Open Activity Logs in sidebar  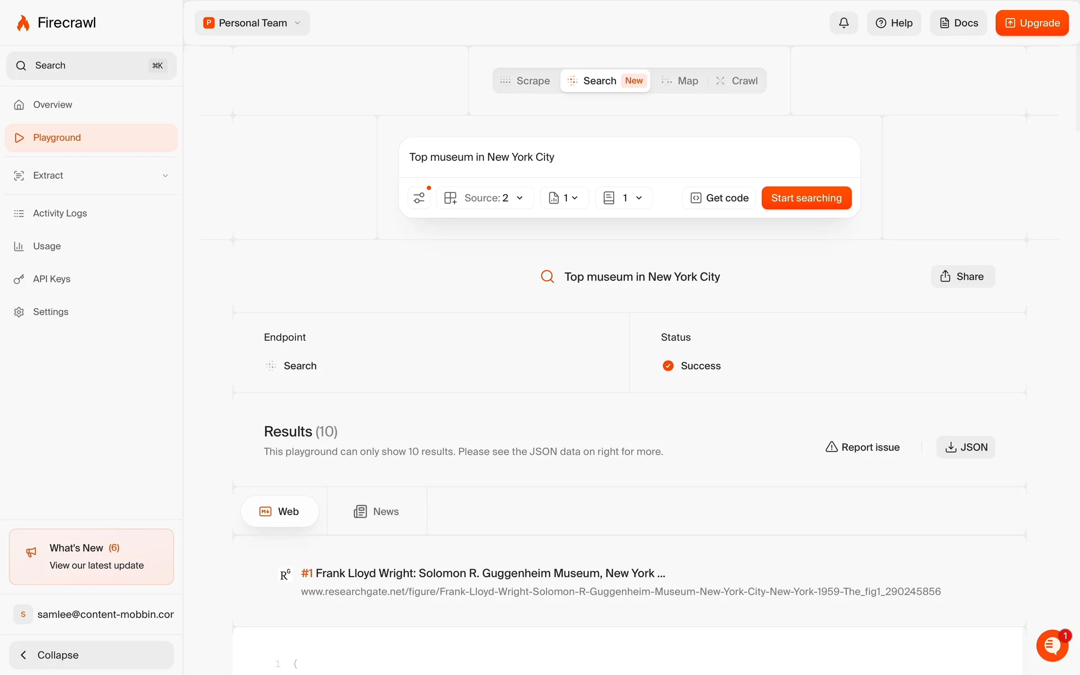click(x=60, y=213)
